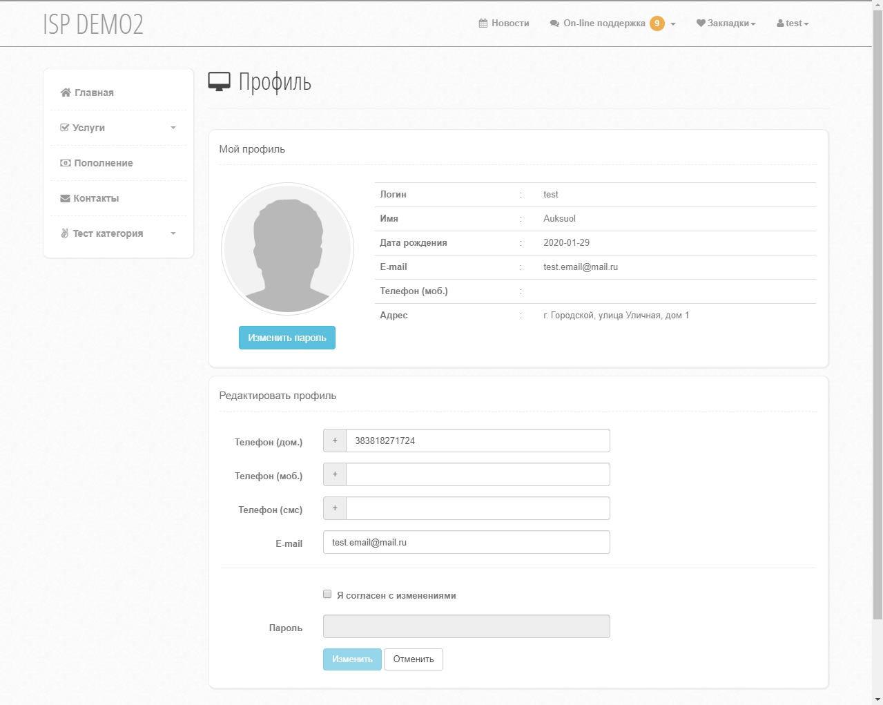Image resolution: width=883 pixels, height=705 pixels.
Task: Open the test user account dropdown
Action: pos(793,23)
